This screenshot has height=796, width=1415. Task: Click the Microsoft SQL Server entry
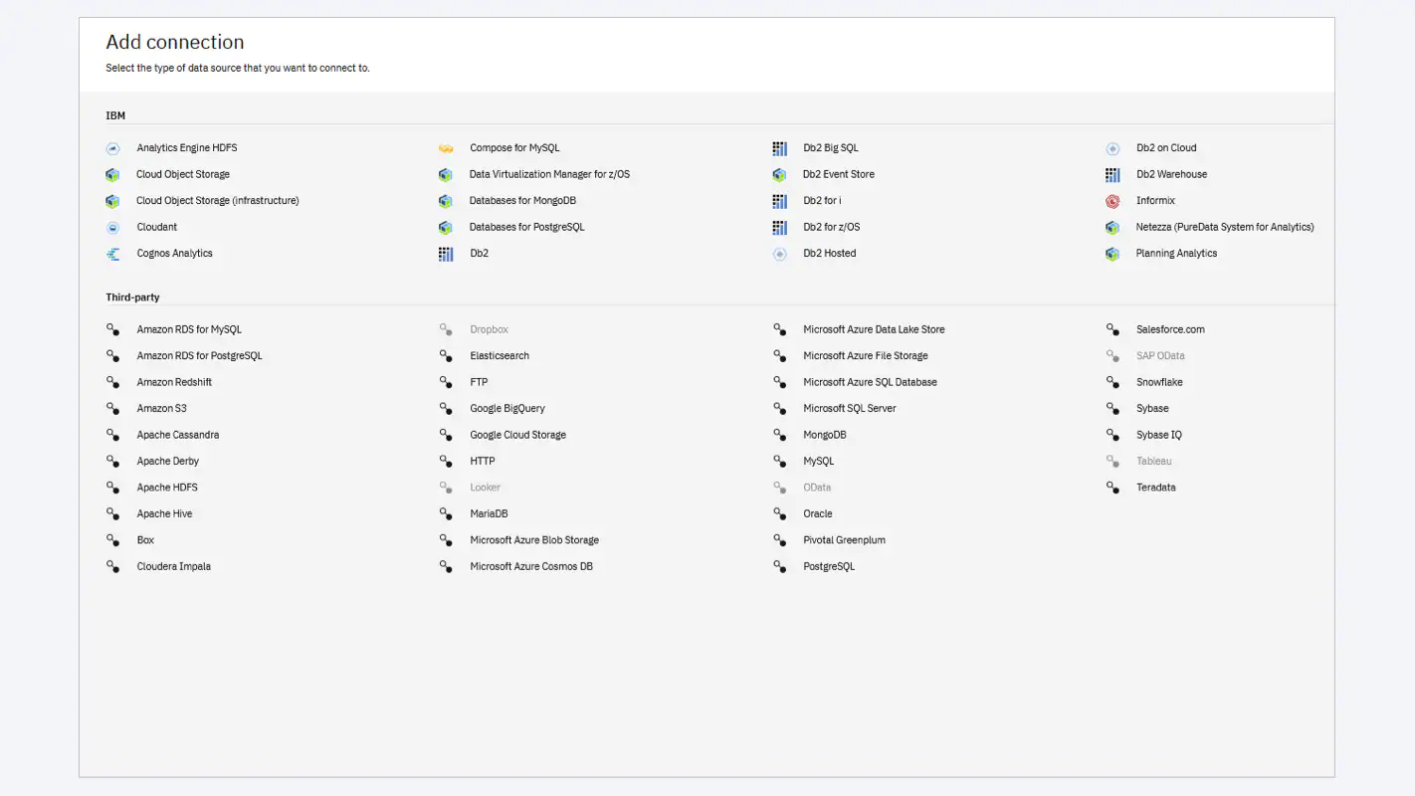point(849,408)
